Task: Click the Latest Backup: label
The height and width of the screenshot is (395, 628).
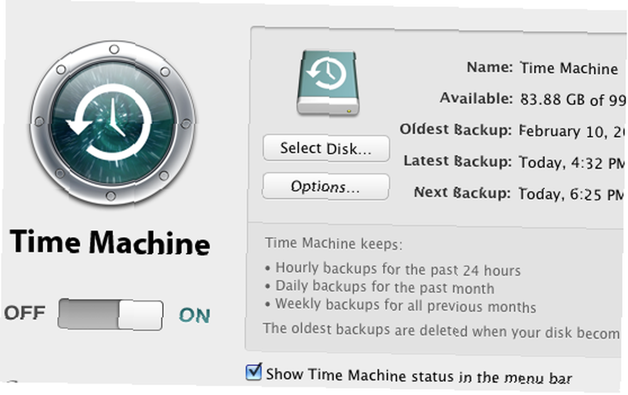Action: (457, 161)
